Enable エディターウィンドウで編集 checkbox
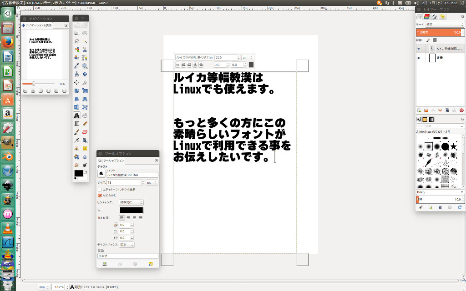The width and height of the screenshot is (466, 291). (x=100, y=190)
